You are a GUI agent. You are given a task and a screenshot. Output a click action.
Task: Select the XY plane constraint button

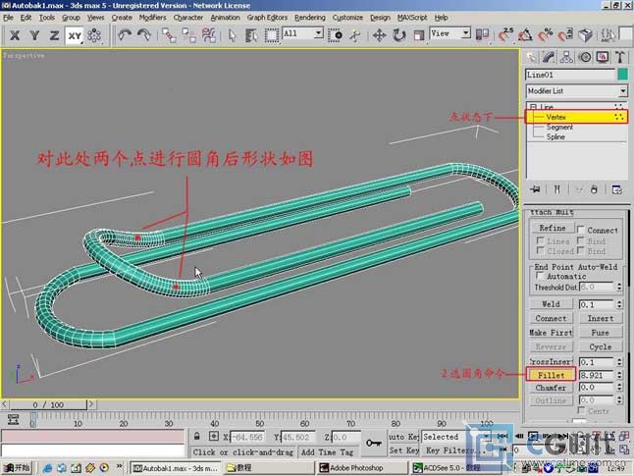[75, 35]
